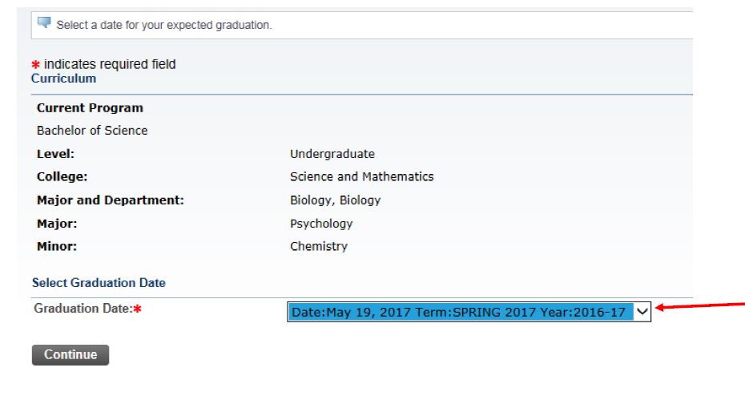
Task: Click the 'Major and Department:' label
Action: pos(111,200)
